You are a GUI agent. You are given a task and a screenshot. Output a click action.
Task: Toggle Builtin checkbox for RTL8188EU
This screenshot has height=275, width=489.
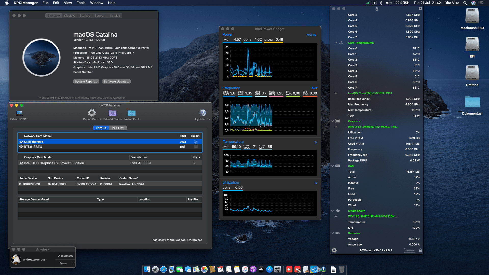(196, 147)
